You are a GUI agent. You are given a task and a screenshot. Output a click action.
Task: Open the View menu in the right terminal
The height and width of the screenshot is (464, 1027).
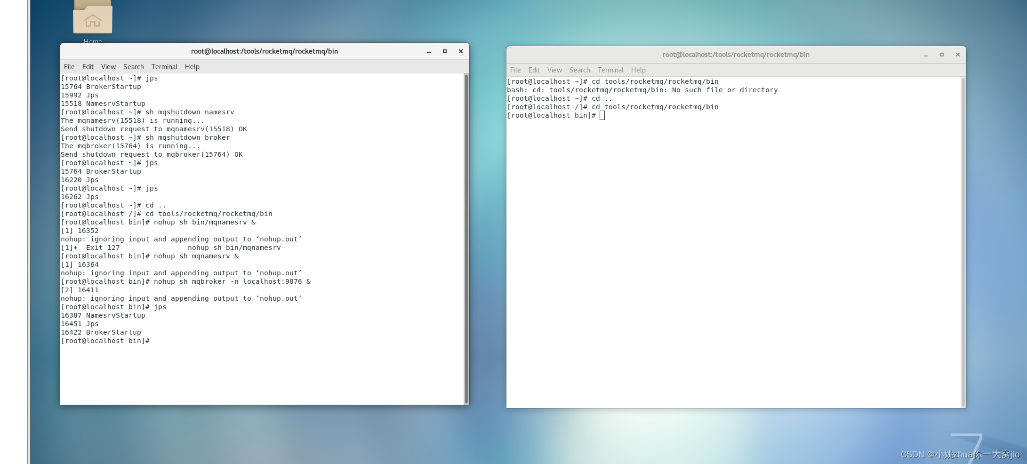tap(554, 70)
